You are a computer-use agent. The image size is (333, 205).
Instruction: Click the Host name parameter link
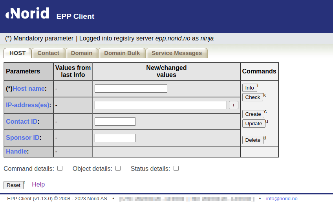(29, 89)
